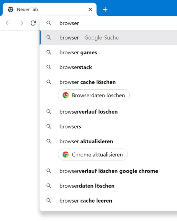The width and height of the screenshot is (177, 221).
Task: Click search icon beside 'browserdaten löschen' suggestion
Action: pyautogui.click(x=49, y=186)
